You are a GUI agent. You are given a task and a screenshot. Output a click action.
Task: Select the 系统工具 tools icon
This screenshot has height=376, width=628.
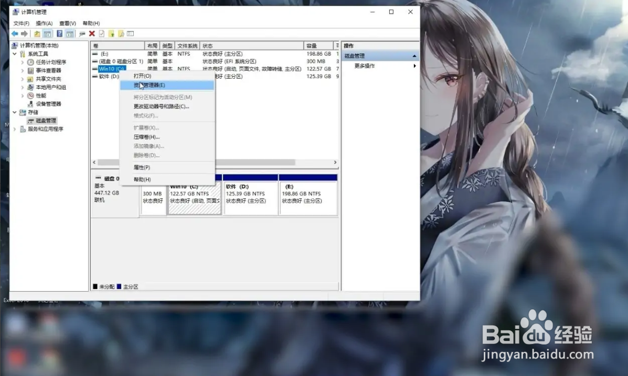point(23,53)
